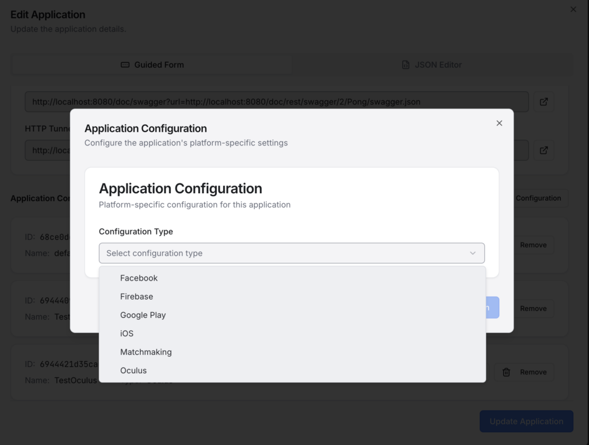Remove the second listed application configuration

[533, 309]
